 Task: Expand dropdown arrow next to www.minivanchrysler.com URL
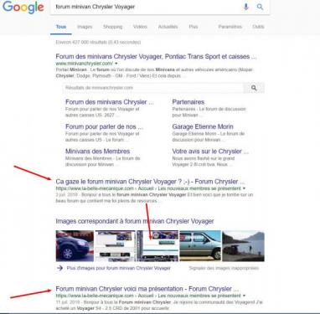click(x=116, y=64)
